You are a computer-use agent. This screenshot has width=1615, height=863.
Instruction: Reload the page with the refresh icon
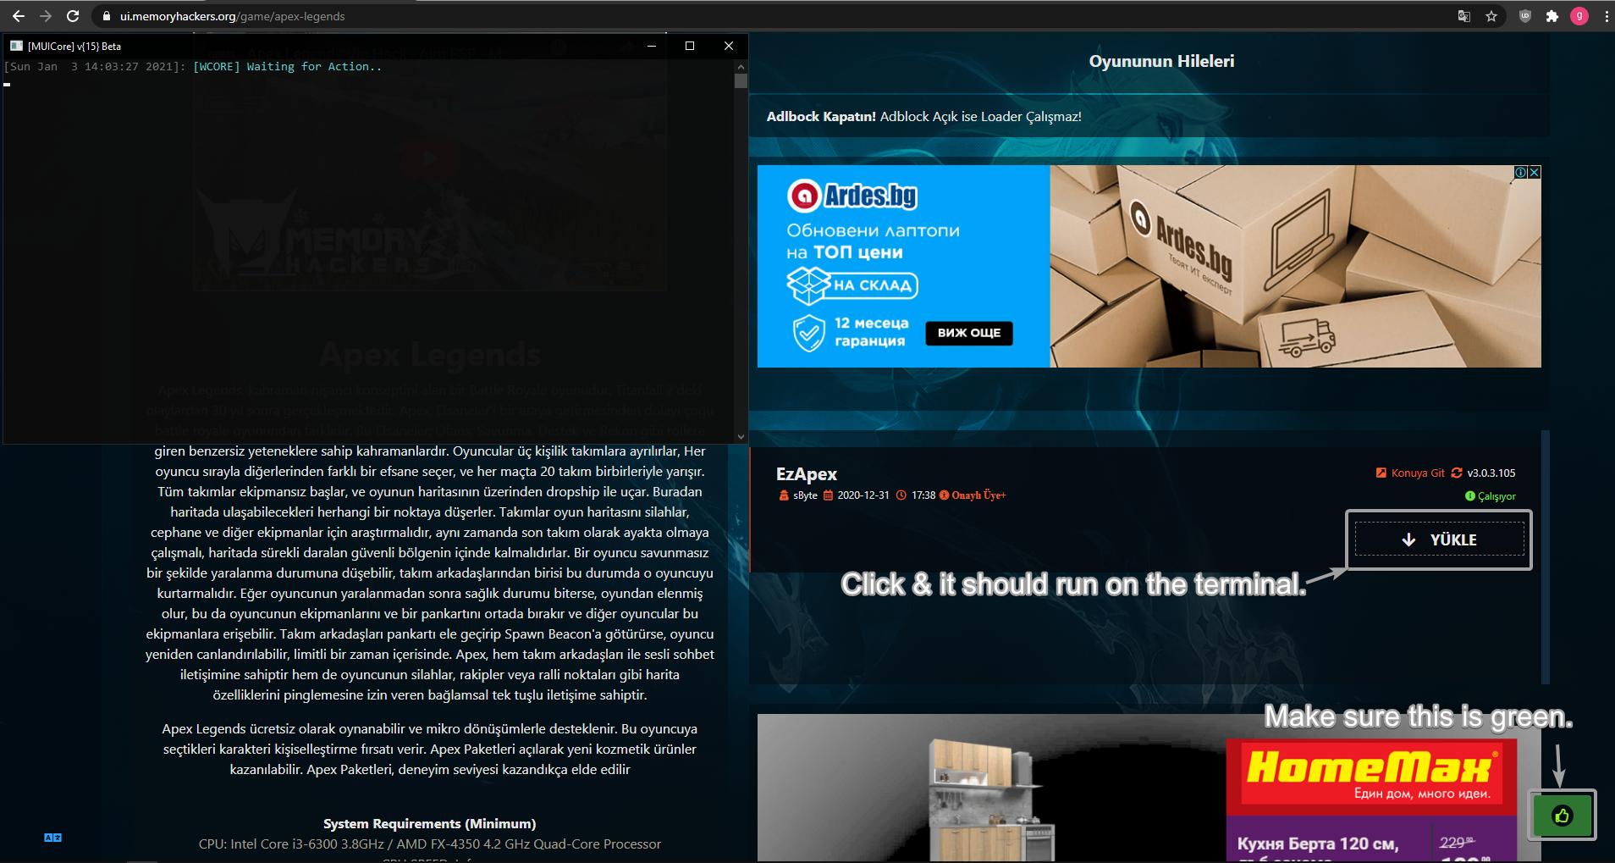(x=73, y=16)
